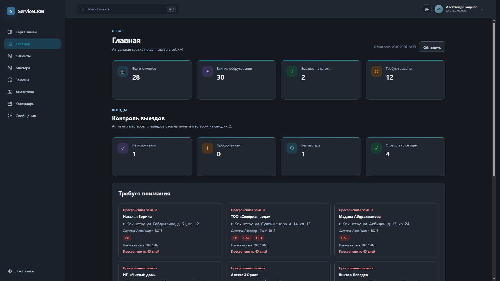The width and height of the screenshot is (500, 281).
Task: Click the Всего клиентов value 28
Action: coord(136,77)
